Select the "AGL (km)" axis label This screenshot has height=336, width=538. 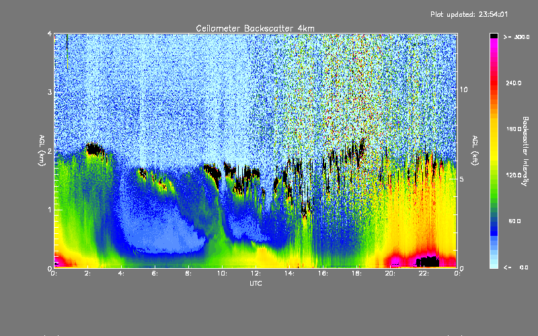pos(42,150)
